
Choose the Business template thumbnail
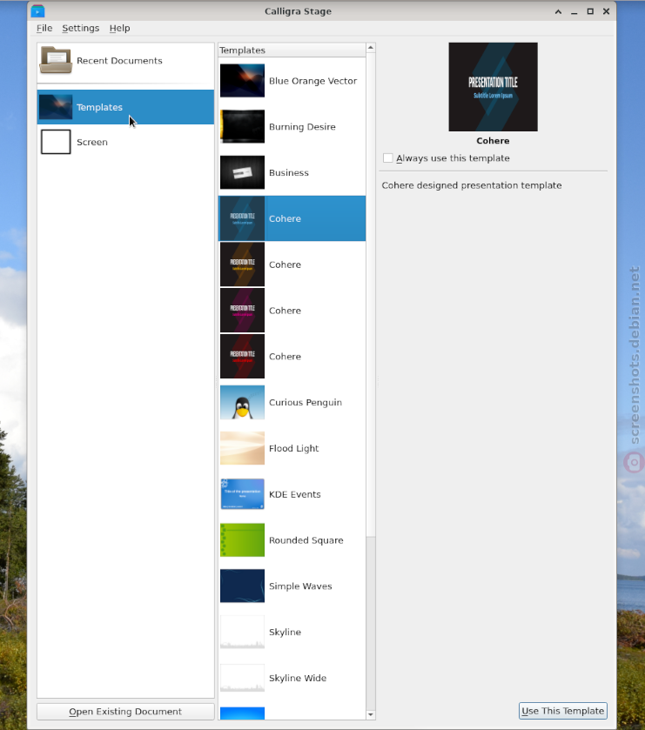[x=242, y=173]
